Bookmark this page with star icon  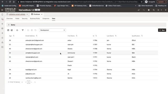tap(142, 2)
